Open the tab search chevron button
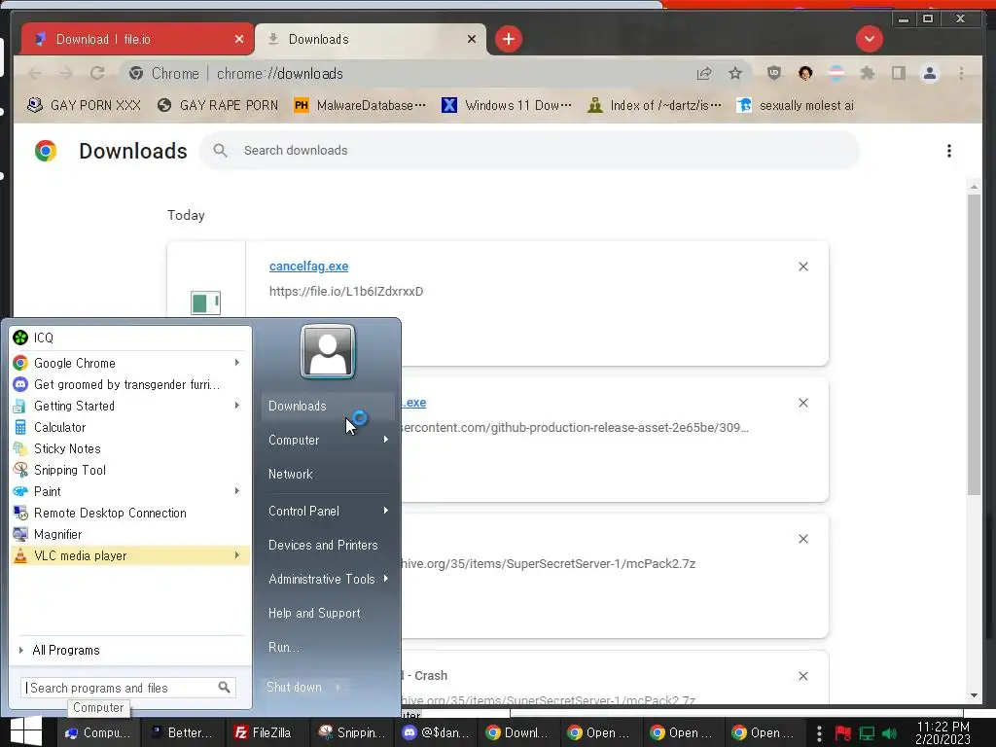996x747 pixels. (x=869, y=39)
